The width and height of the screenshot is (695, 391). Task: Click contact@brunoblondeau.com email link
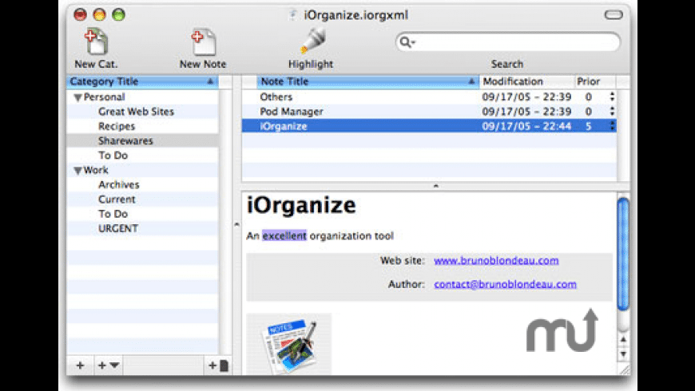[x=506, y=284]
